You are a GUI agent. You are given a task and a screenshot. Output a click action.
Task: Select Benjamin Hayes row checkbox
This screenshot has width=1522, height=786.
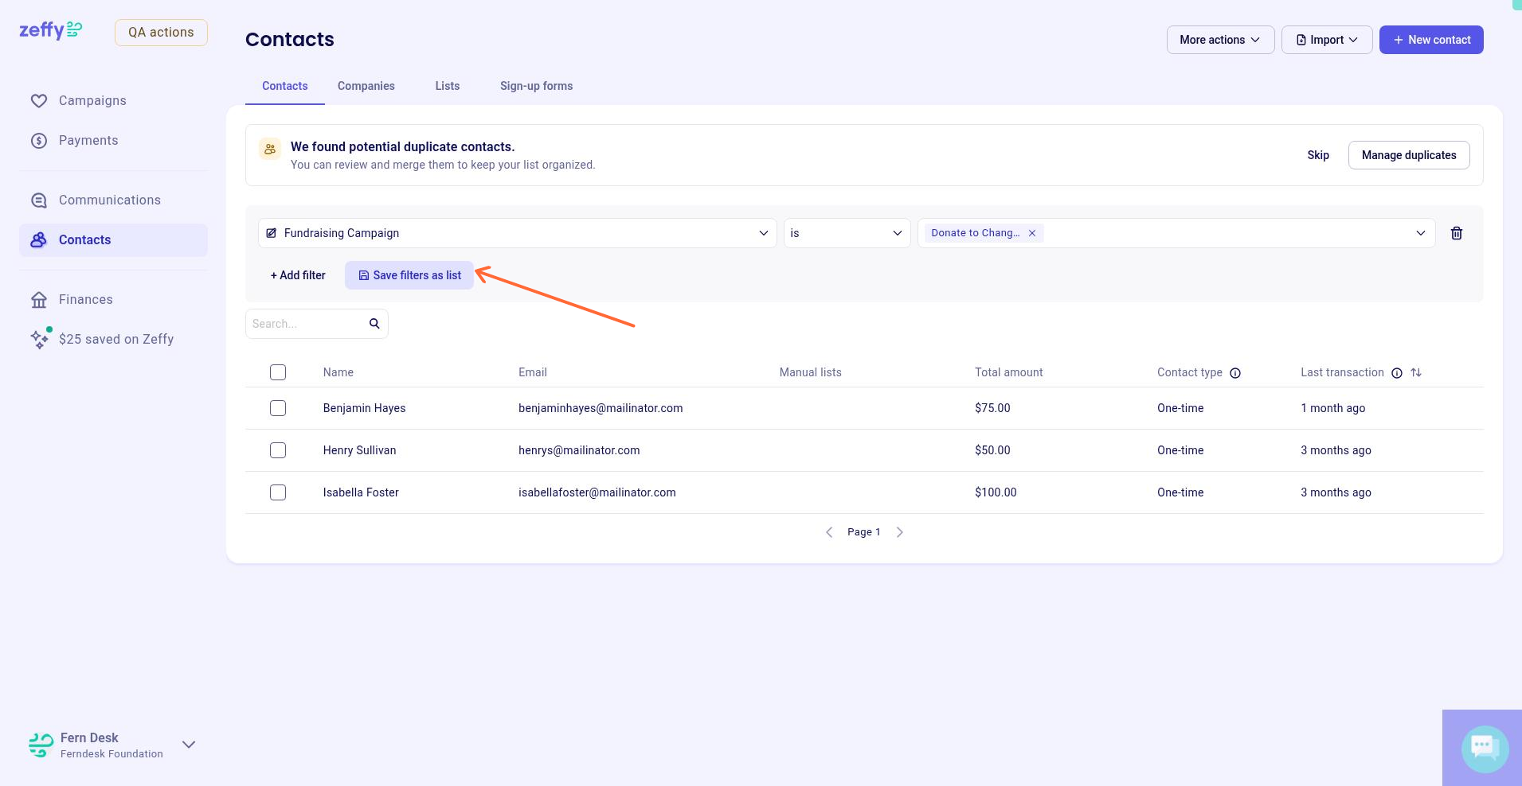point(278,408)
